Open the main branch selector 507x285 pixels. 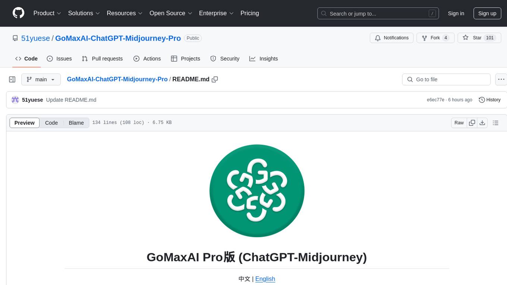point(41,79)
